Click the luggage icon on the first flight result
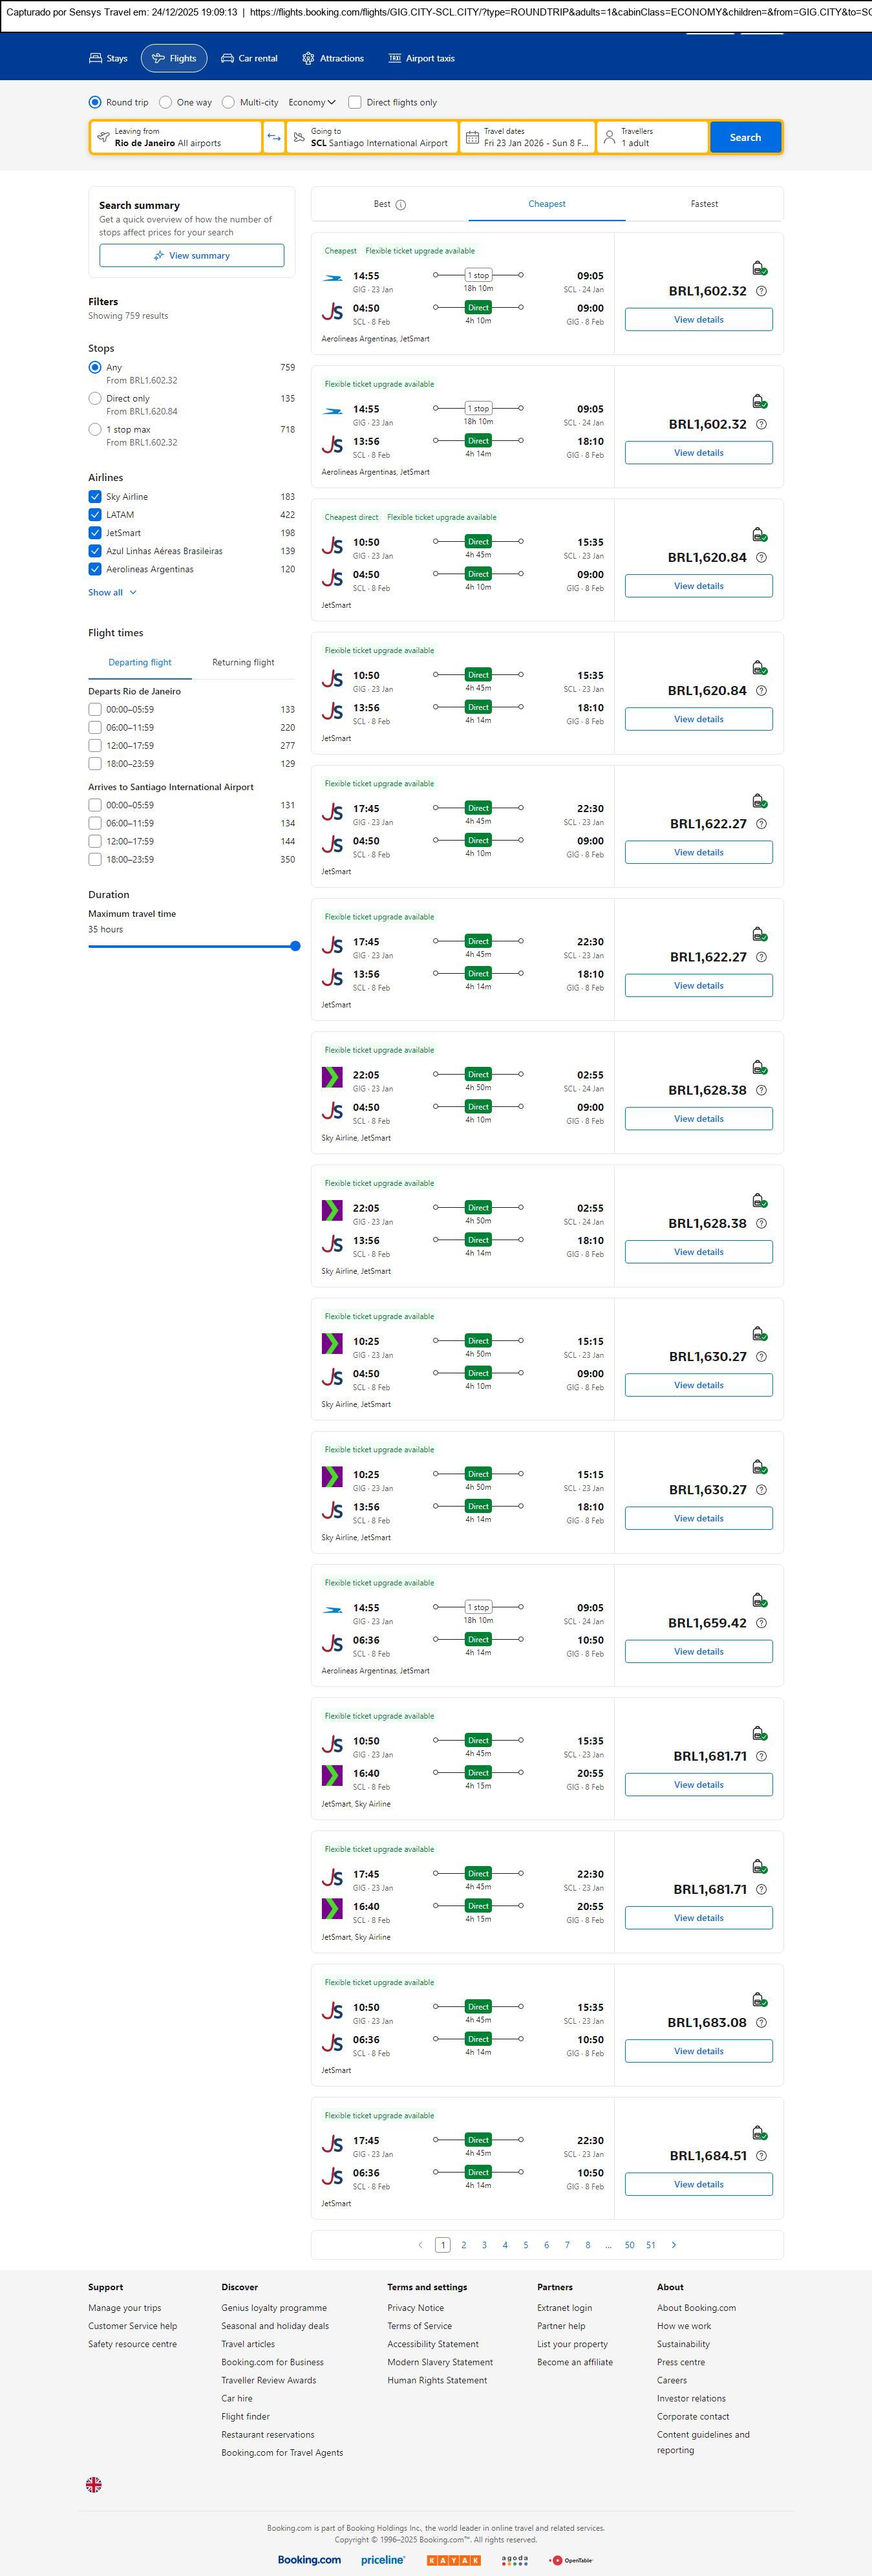872x2576 pixels. 759,268
